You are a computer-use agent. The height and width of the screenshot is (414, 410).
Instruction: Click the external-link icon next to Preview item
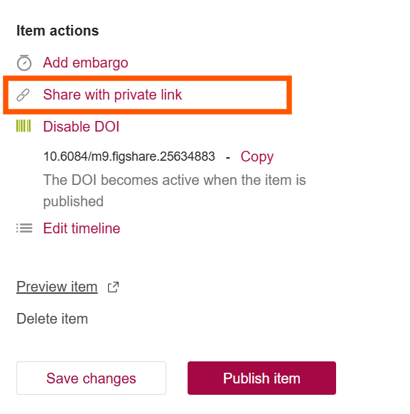click(x=114, y=287)
